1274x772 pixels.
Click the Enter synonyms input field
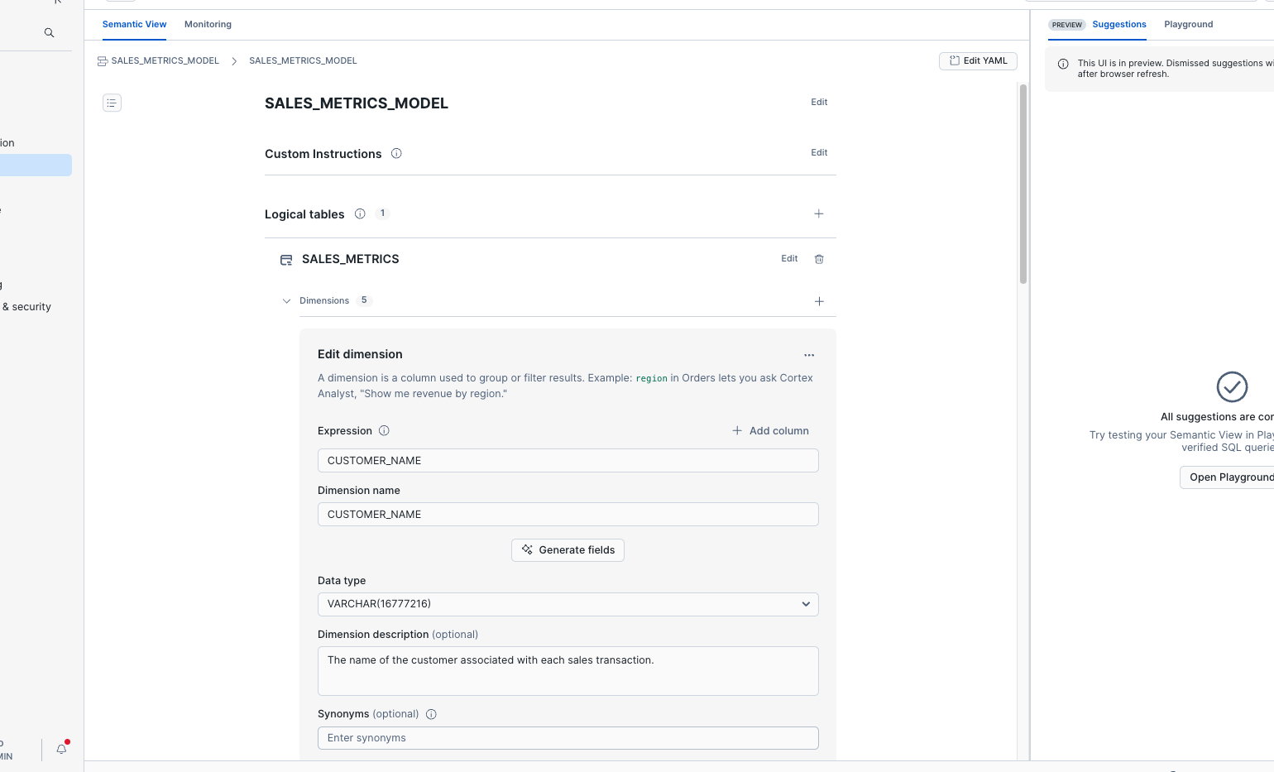(568, 738)
